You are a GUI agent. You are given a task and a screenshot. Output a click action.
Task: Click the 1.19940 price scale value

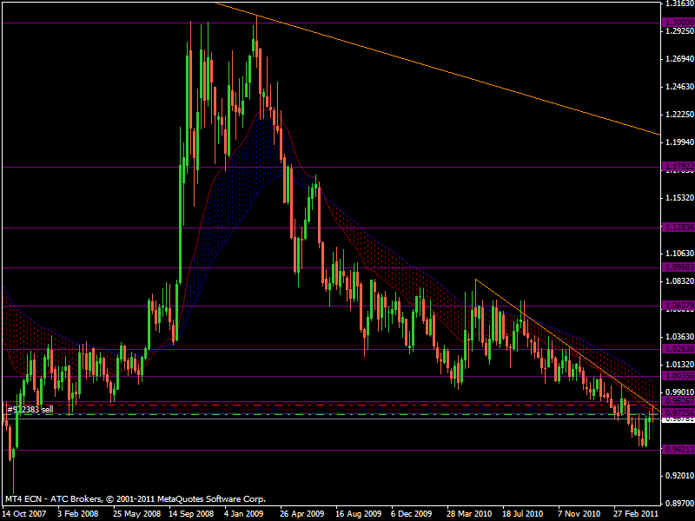pos(679,142)
